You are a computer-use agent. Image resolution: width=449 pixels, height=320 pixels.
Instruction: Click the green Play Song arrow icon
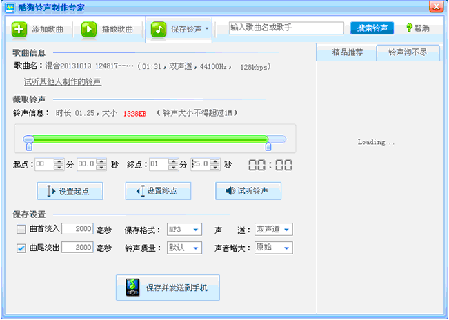pyautogui.click(x=89, y=30)
